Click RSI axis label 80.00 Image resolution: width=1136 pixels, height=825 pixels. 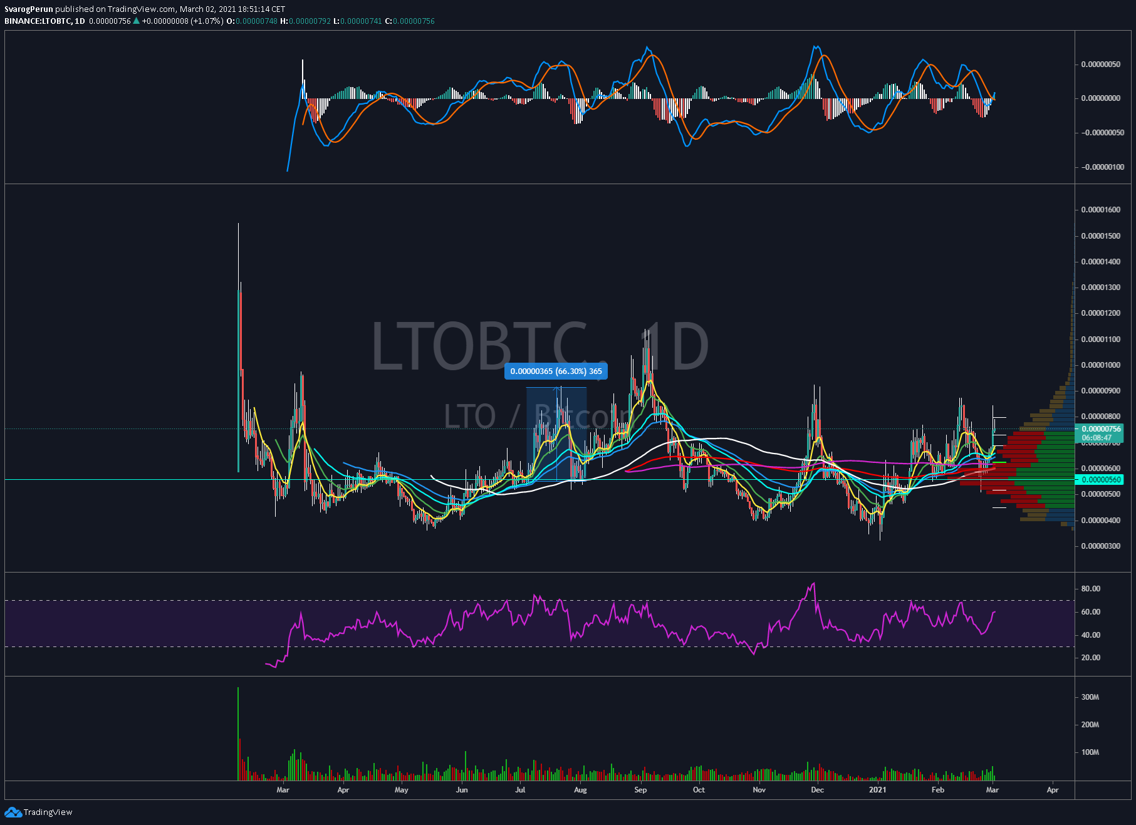(x=1090, y=589)
